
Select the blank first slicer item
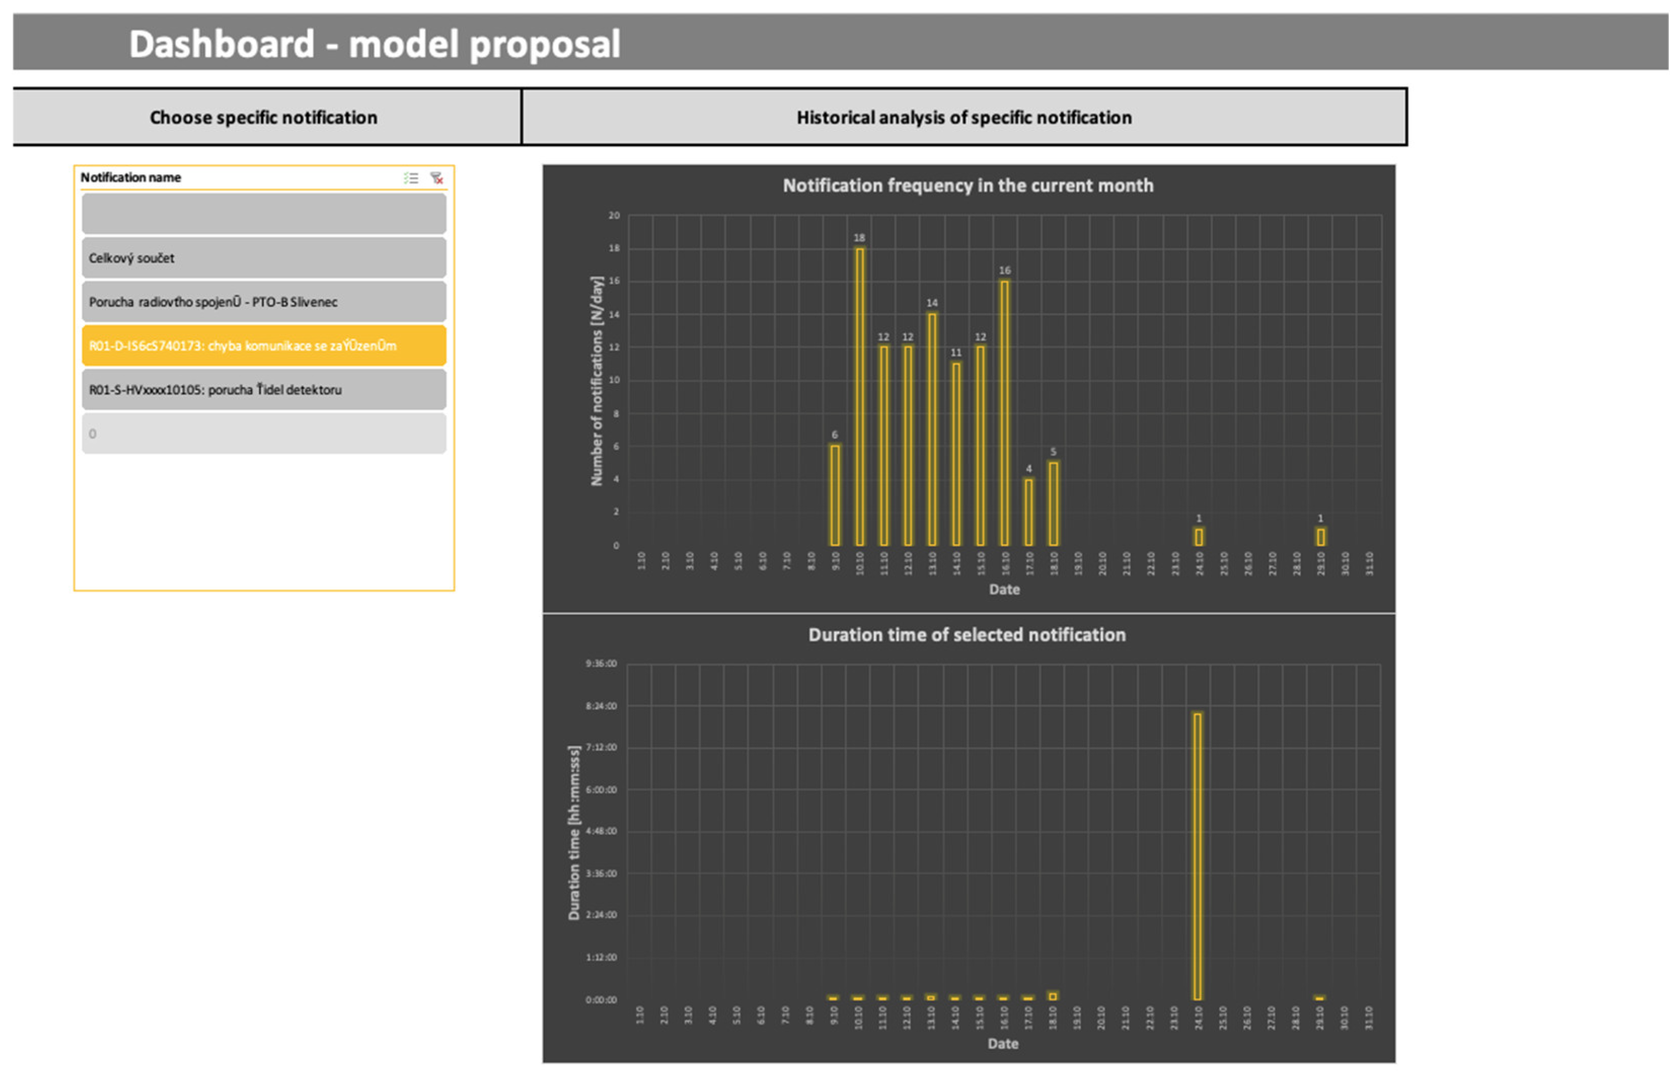(264, 214)
